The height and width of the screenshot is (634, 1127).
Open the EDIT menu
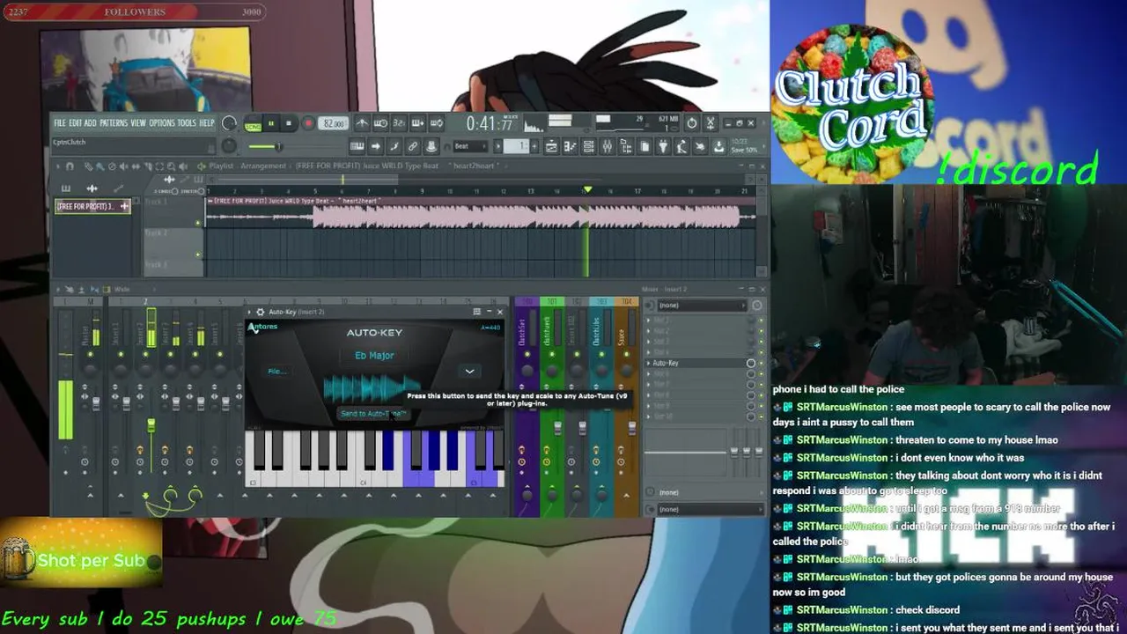tap(76, 123)
